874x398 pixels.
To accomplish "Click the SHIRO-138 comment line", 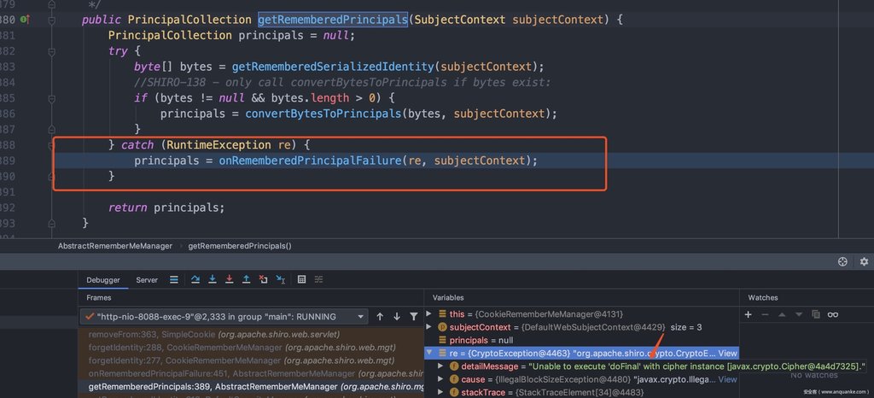I will click(342, 83).
